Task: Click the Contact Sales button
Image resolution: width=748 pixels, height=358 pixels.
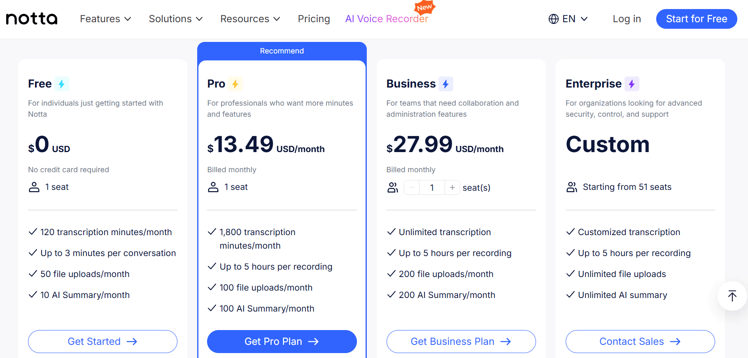Action: point(640,342)
